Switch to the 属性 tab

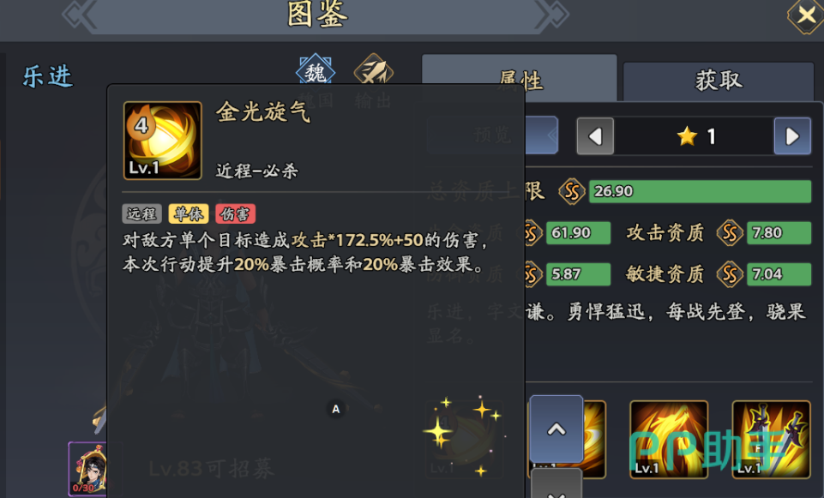click(520, 79)
